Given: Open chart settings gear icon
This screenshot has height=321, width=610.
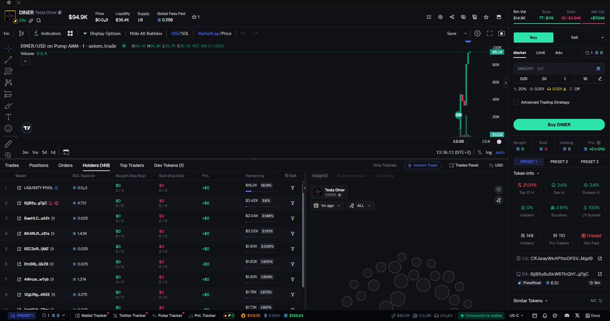Looking at the screenshot, I should pyautogui.click(x=477, y=34).
